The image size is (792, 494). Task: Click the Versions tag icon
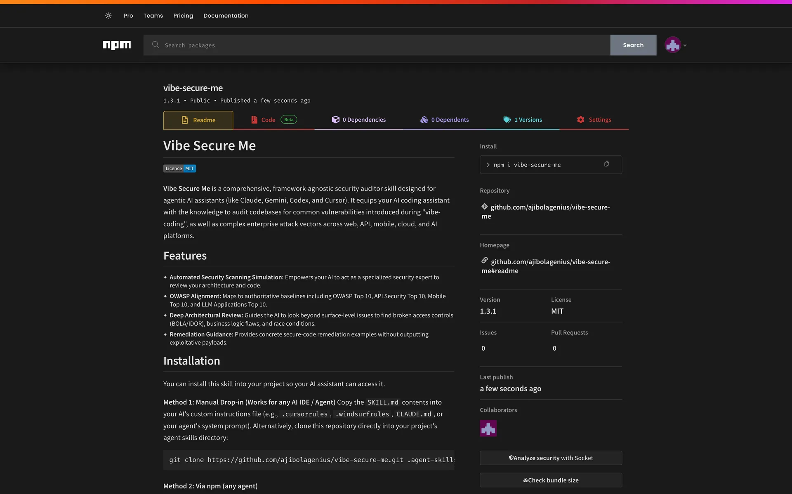pyautogui.click(x=507, y=120)
